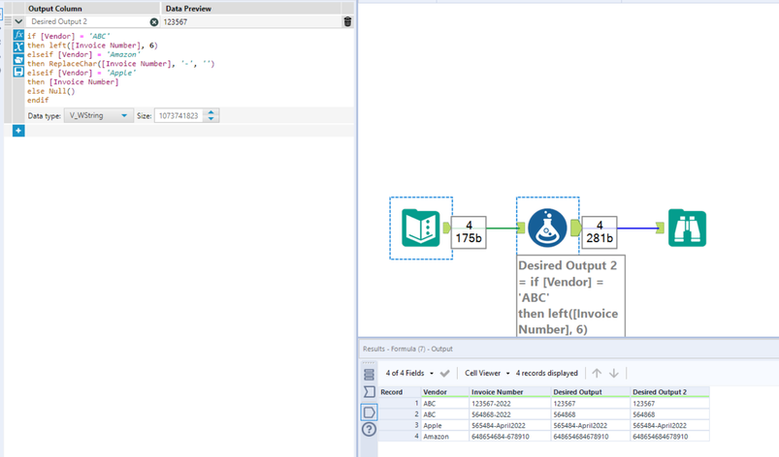Open the Data type V_WString dropdown
779x457 pixels.
(98, 115)
